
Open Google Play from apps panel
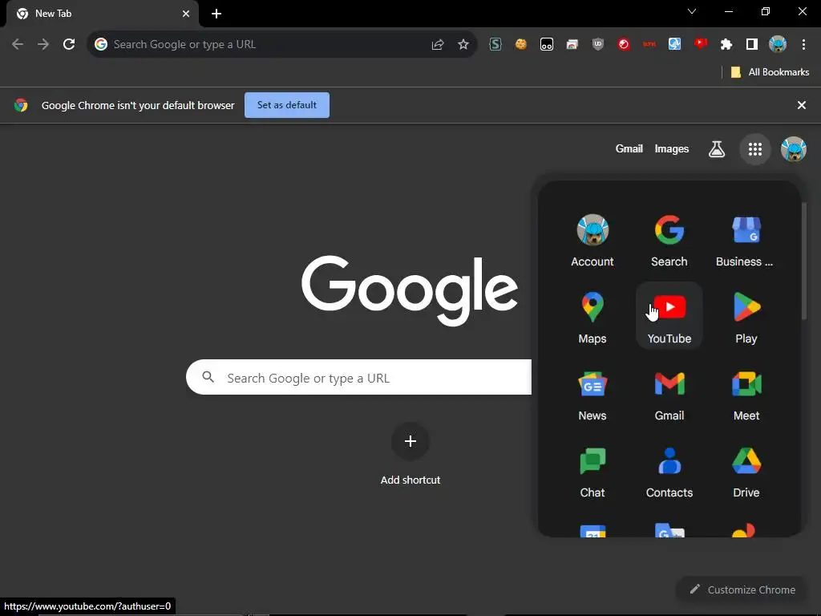pos(746,316)
